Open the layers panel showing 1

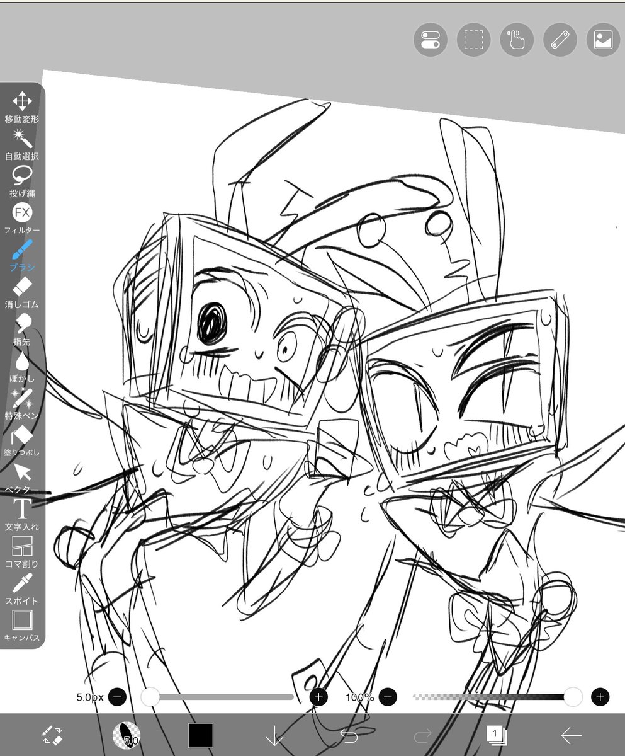497,735
